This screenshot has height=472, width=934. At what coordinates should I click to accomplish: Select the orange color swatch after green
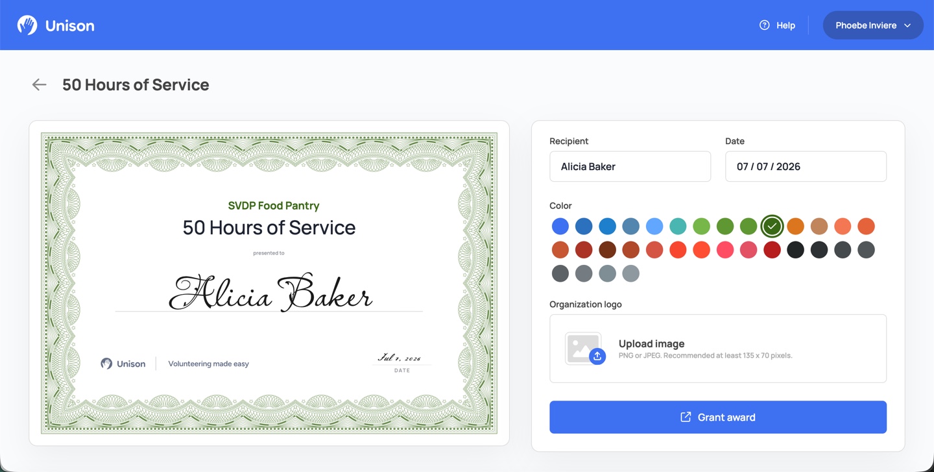click(796, 226)
